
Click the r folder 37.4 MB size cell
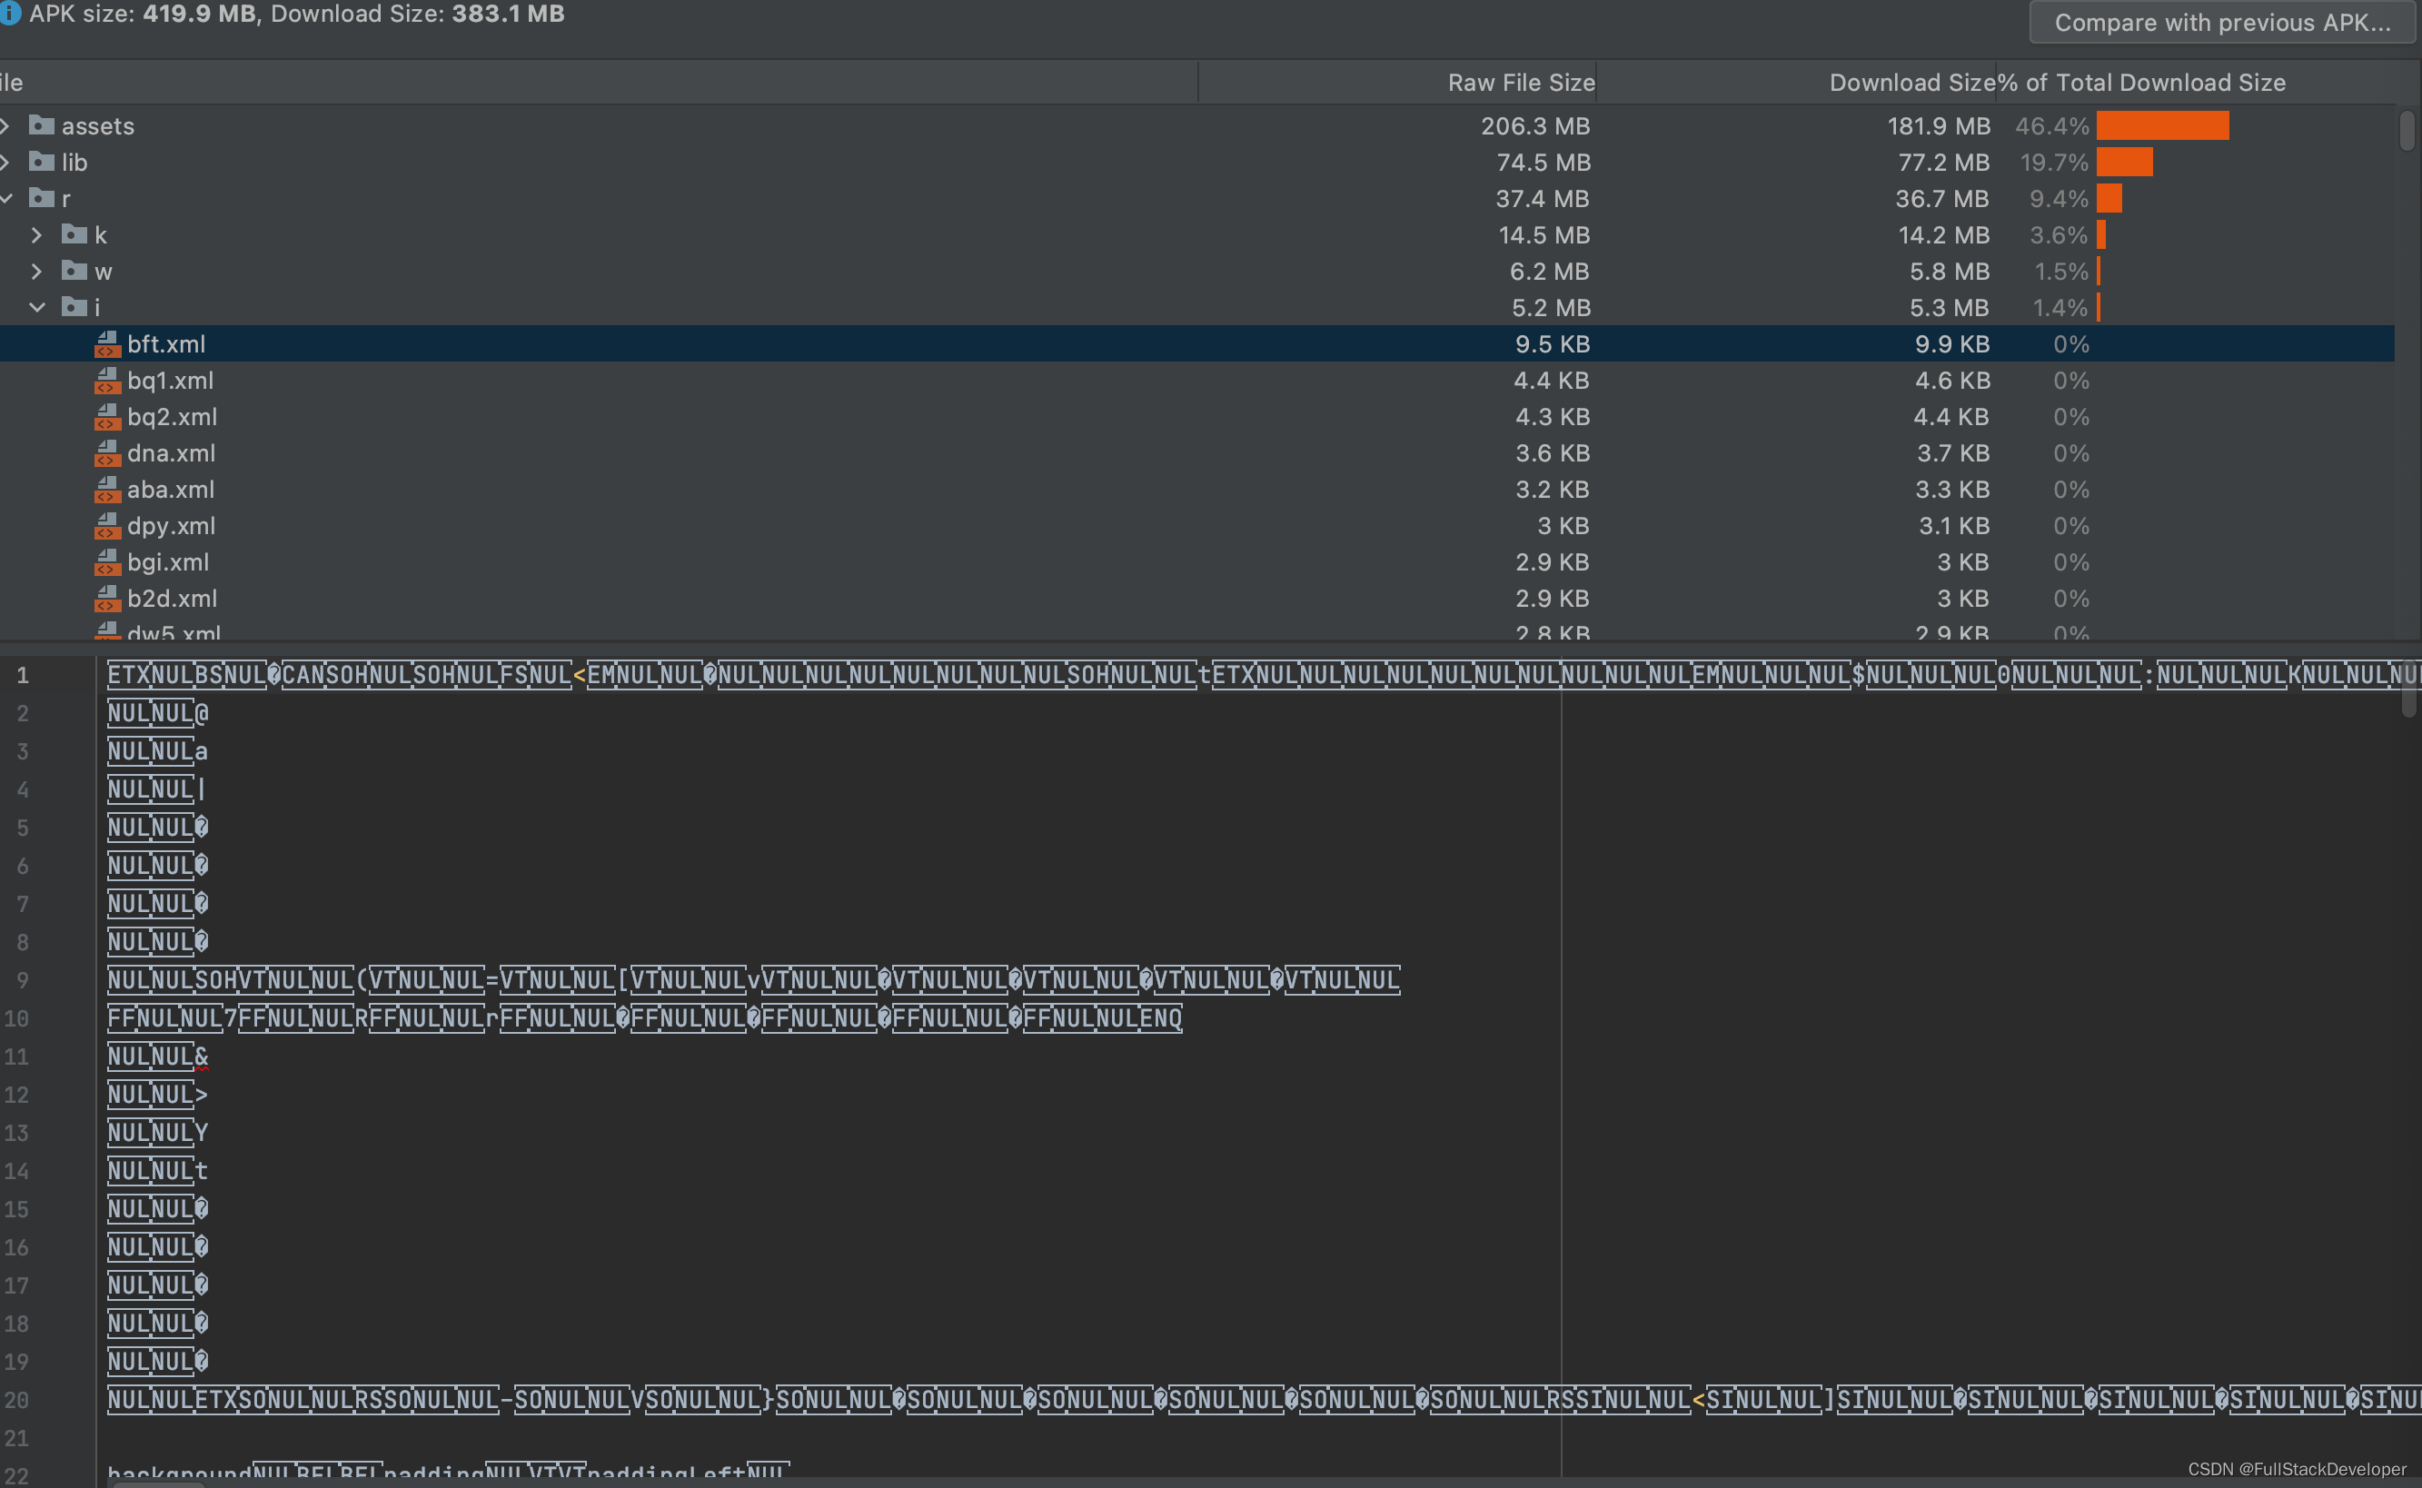(x=1543, y=199)
